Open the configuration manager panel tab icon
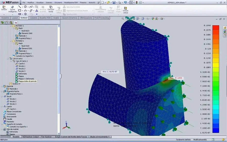This screenshot has width=227, height=142. click(11, 23)
